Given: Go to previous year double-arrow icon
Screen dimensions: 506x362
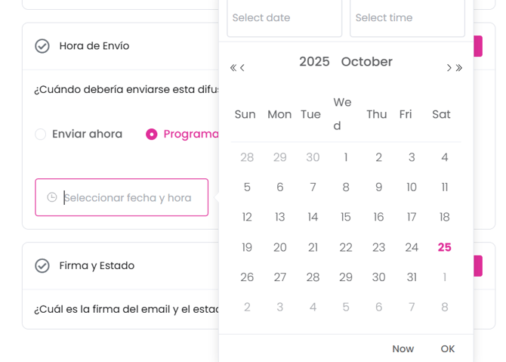Looking at the screenshot, I should tap(233, 68).
